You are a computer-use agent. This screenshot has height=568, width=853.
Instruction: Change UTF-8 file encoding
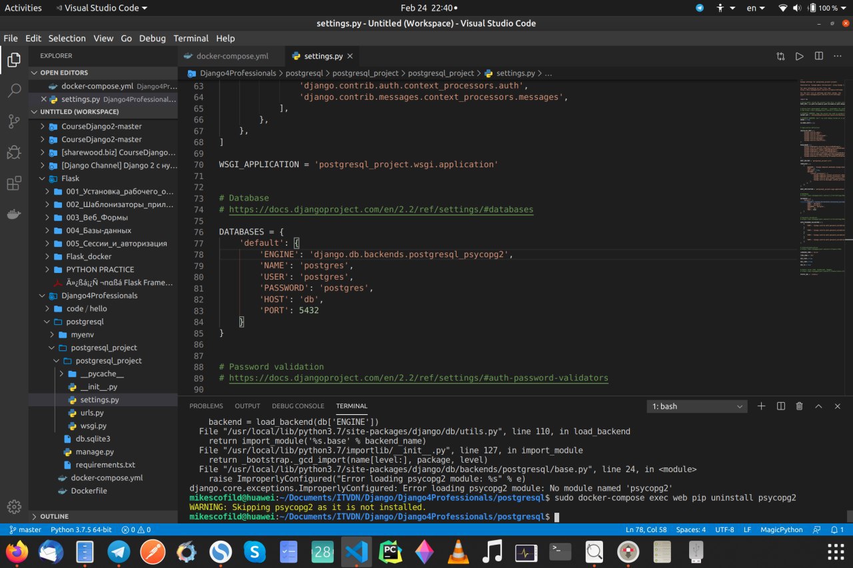[724, 529]
